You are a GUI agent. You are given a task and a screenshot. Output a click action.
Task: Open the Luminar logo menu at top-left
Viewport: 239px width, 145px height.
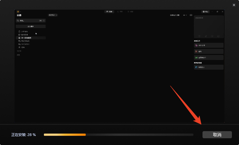(18, 12)
